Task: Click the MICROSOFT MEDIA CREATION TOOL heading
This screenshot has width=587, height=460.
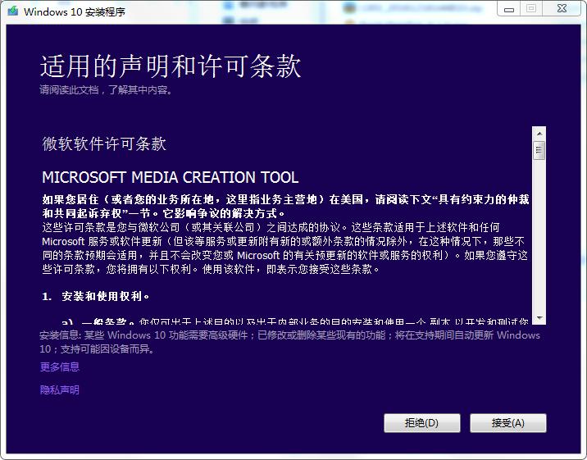Action: point(171,177)
